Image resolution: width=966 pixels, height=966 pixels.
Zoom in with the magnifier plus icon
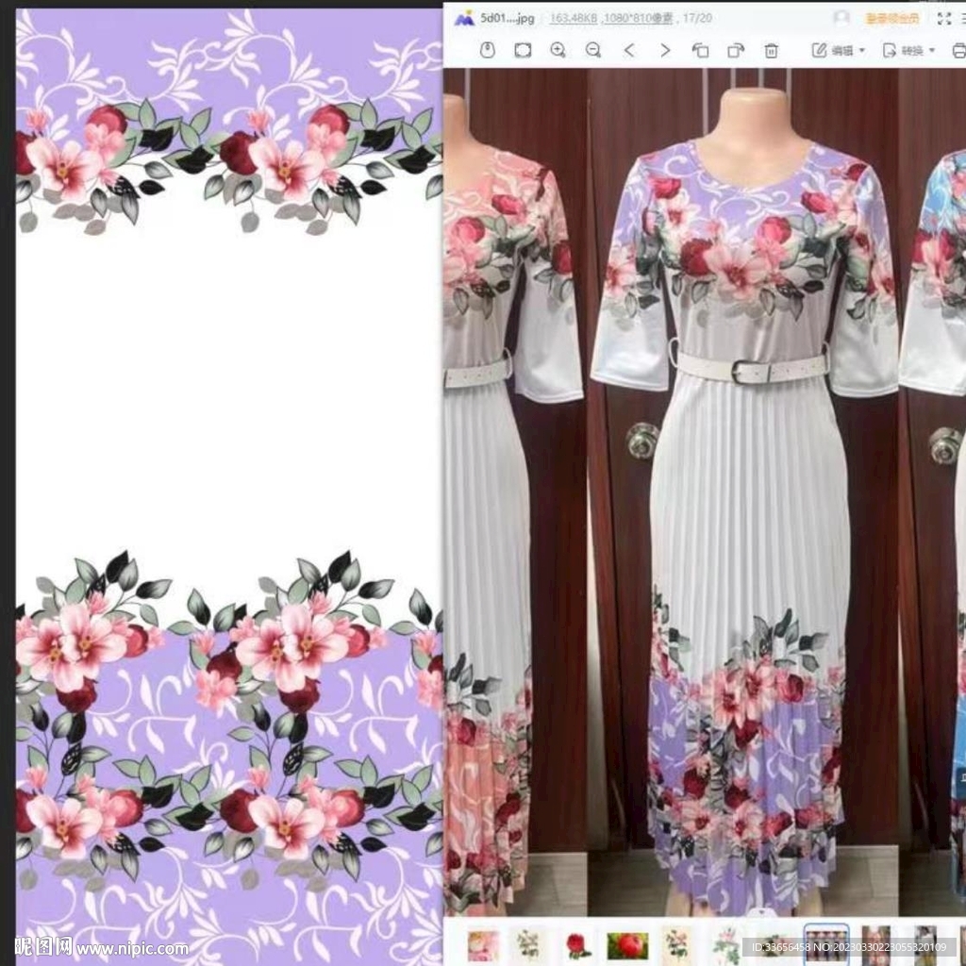558,50
